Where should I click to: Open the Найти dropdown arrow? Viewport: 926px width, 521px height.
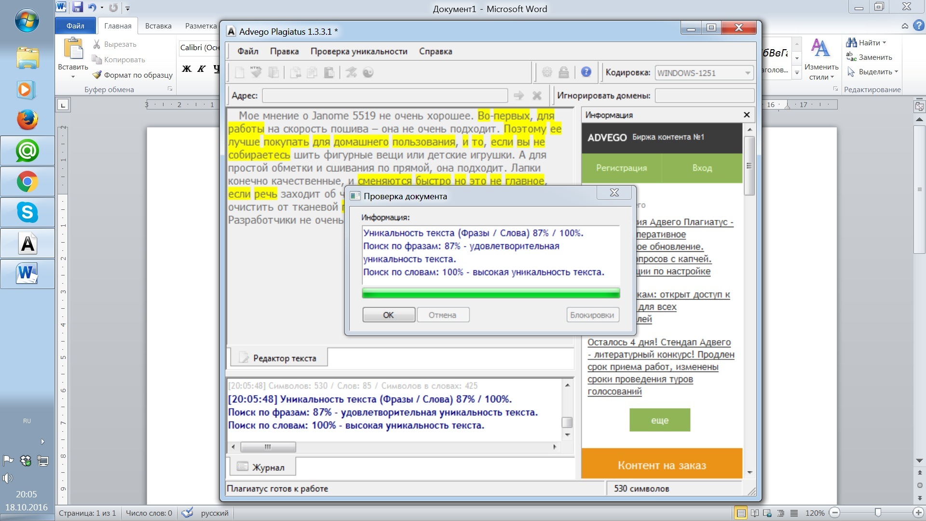tap(884, 43)
